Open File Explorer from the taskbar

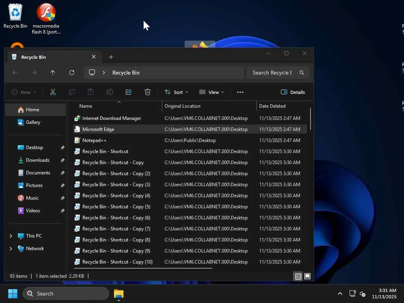pos(119,294)
